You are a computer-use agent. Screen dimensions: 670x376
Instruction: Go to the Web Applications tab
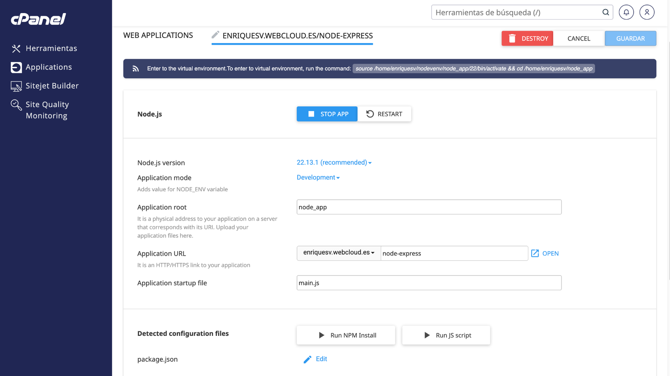click(x=158, y=36)
